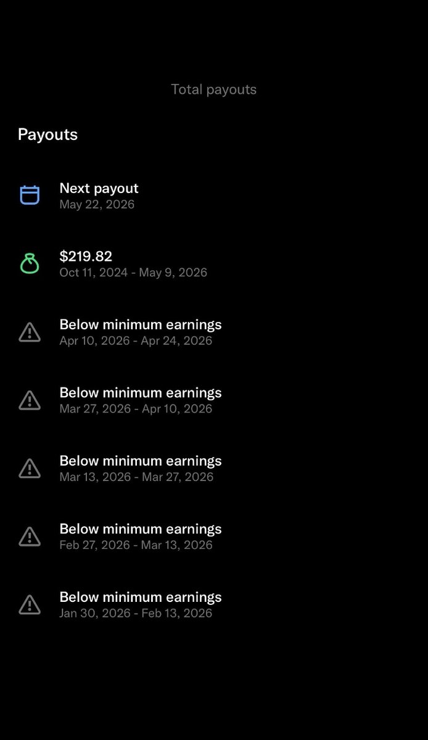Tap warning icon for Jan 30 - Feb 13 period
Screen dimensions: 428x740
pos(30,605)
